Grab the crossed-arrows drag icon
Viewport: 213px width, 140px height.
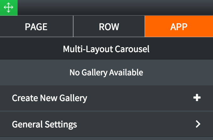[8, 8]
